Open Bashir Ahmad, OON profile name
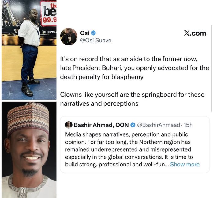This screenshot has width=213, height=198. coord(101,125)
